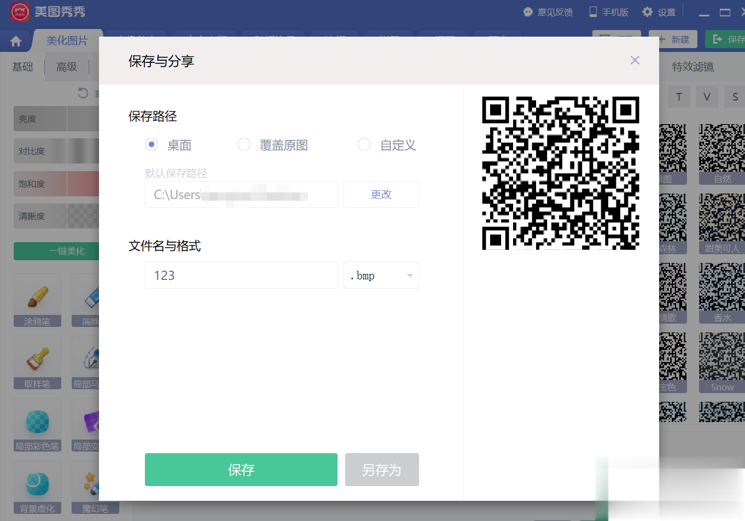
Task: Open the .bmp format dropdown
Action: 381,275
